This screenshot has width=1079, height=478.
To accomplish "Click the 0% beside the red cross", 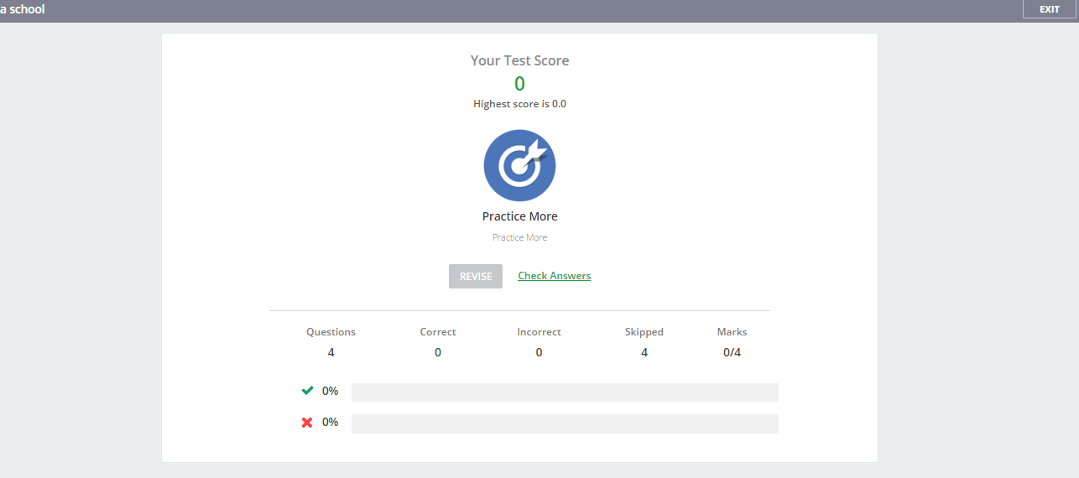I will click(x=330, y=422).
